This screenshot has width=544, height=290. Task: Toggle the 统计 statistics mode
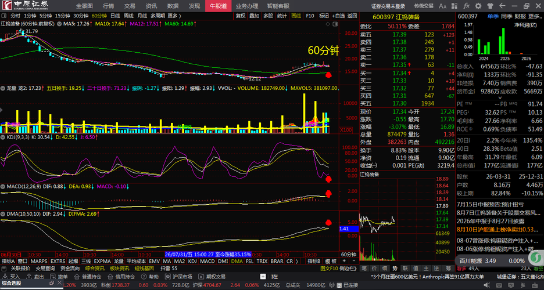282,16
